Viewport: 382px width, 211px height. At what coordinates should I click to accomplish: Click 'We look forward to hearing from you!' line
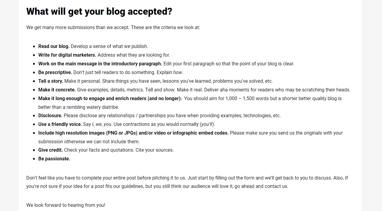point(66,206)
